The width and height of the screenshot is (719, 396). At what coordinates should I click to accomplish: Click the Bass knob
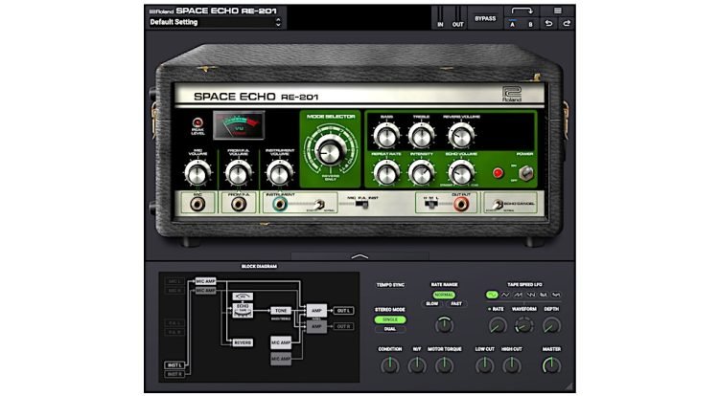tap(385, 135)
